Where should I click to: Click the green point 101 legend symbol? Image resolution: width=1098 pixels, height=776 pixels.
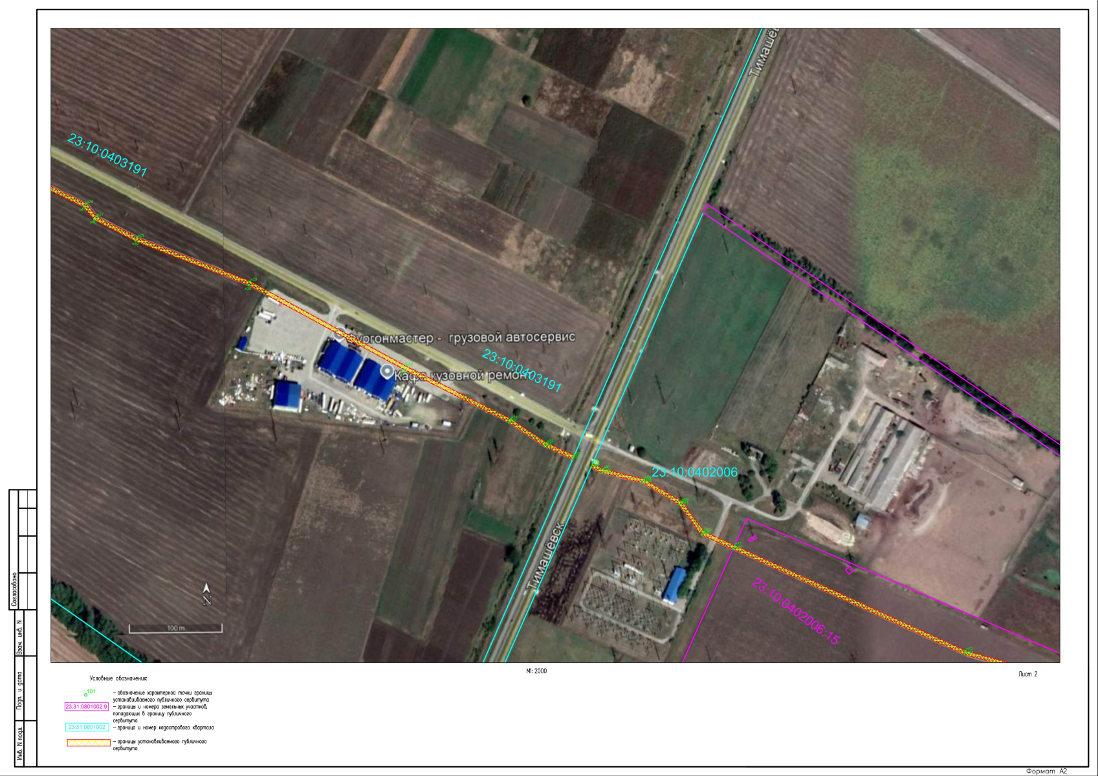[86, 694]
